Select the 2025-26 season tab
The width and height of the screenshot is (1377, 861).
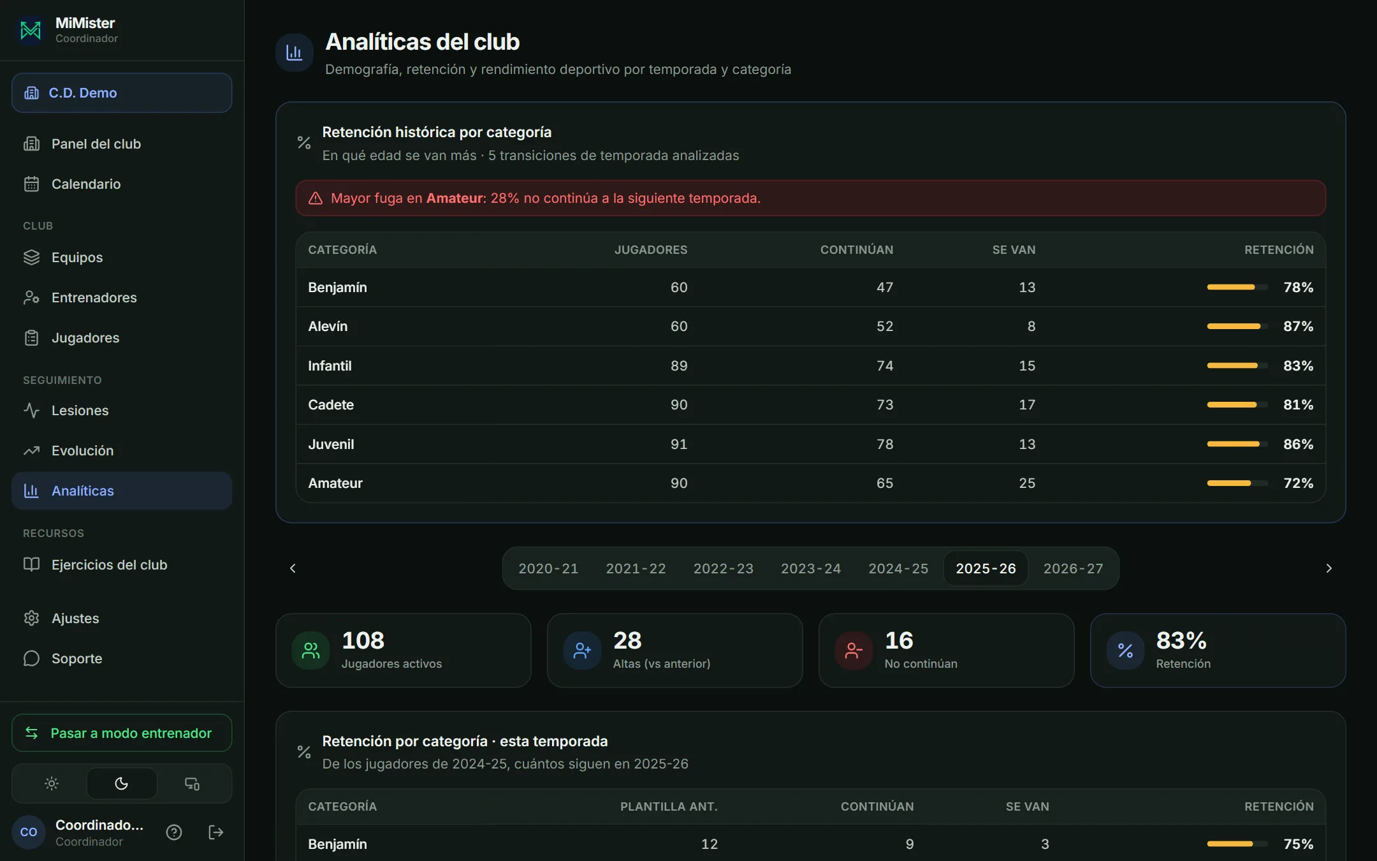986,568
